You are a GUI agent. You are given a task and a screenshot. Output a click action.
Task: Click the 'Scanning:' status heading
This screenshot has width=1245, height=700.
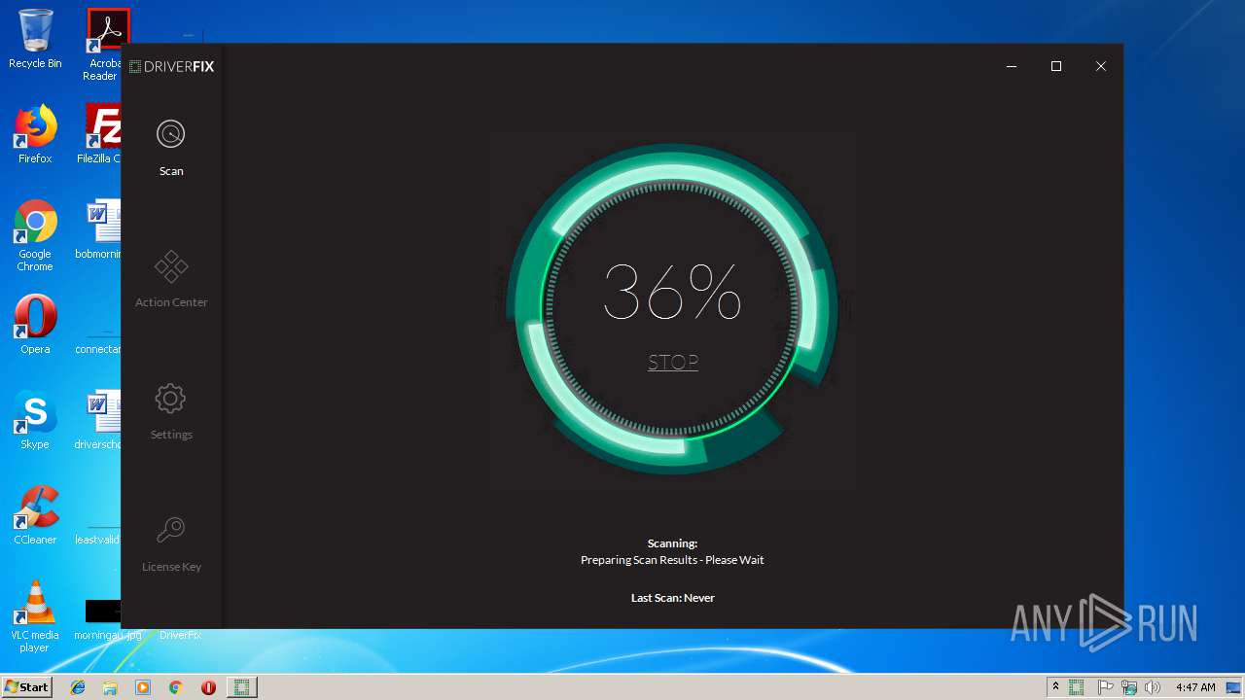672,543
